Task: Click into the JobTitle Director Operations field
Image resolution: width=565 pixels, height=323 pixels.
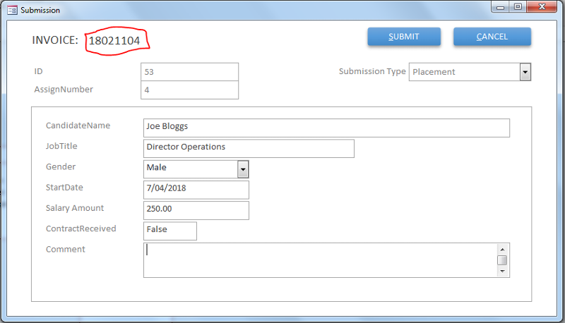Action: (x=249, y=148)
